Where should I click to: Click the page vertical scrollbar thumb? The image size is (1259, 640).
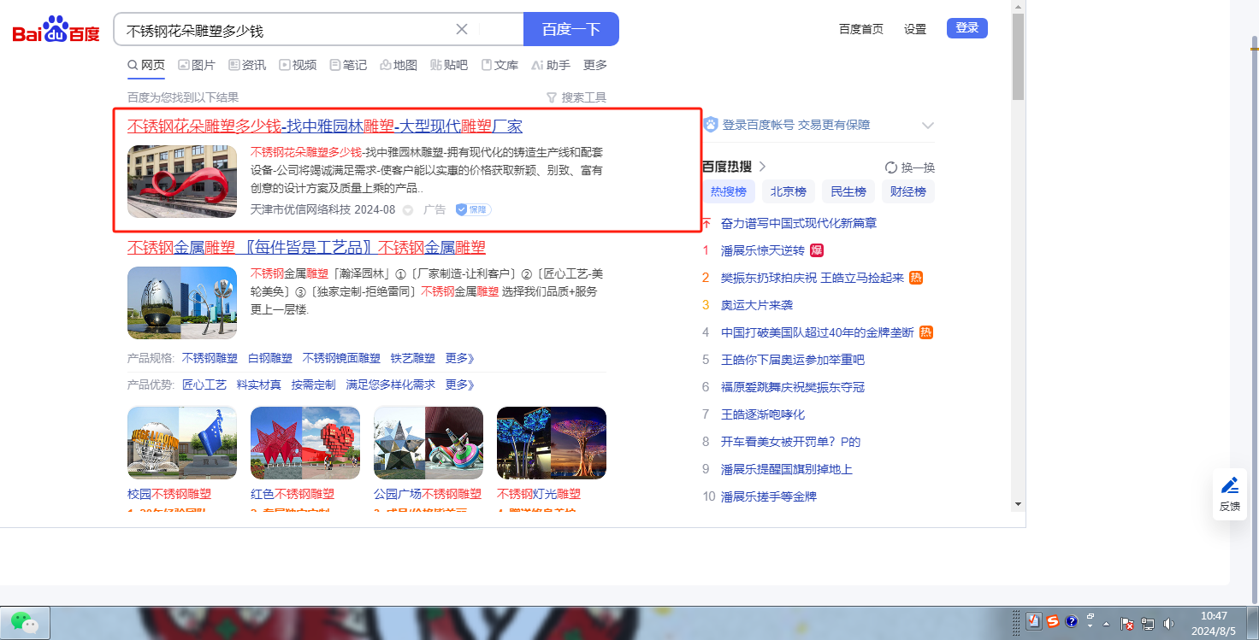1018,56
